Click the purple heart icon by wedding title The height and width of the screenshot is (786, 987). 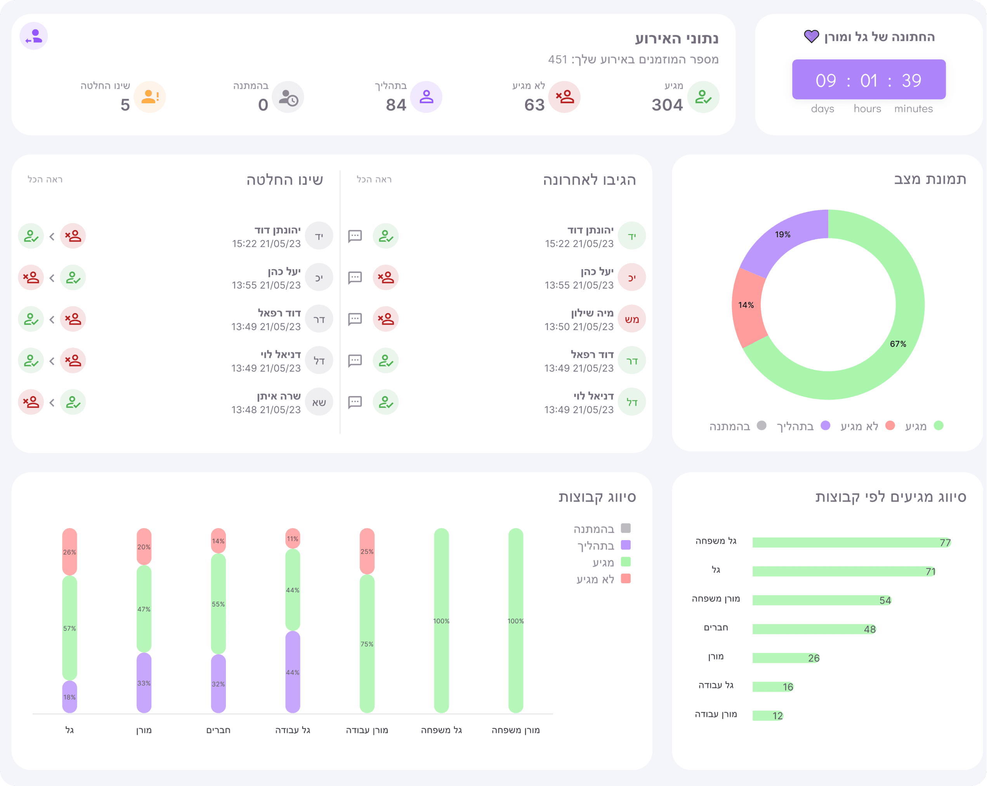tap(811, 37)
